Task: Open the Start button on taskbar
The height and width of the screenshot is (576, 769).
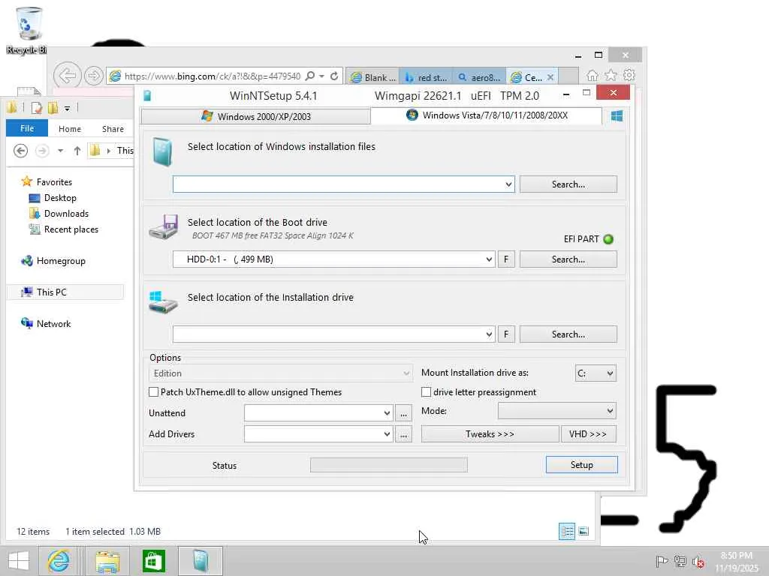Action: (19, 561)
